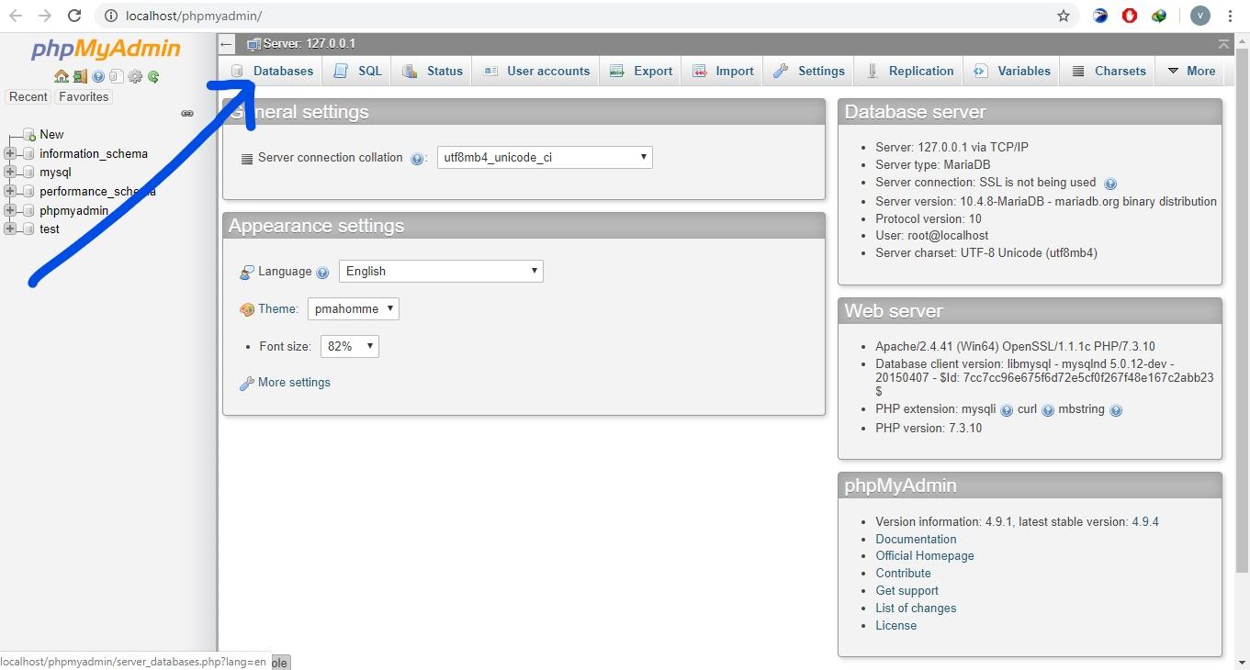
Task: Click the New database cylinder icon
Action: coord(29,135)
